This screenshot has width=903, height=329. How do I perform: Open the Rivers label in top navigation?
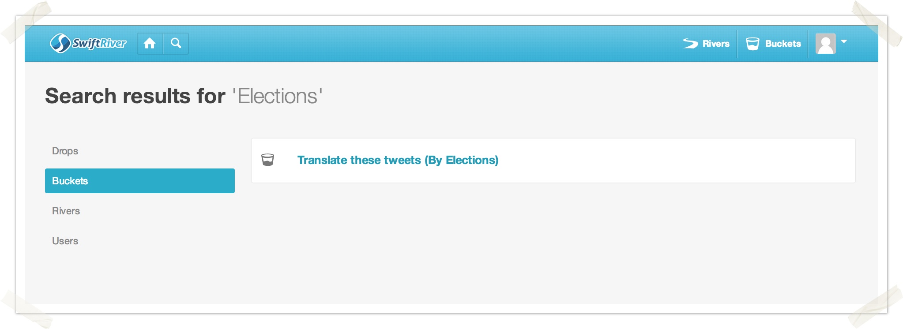tap(716, 44)
